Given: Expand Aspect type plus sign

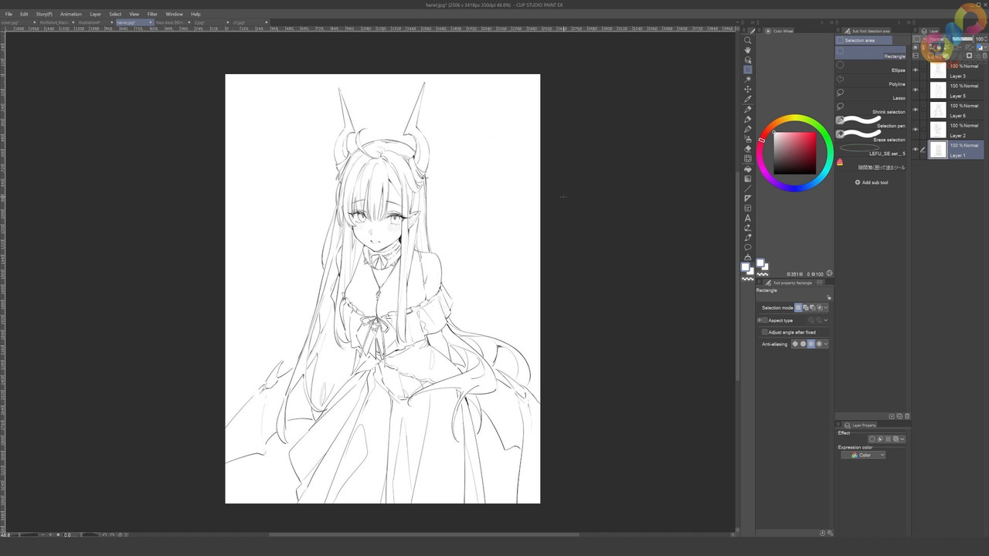Looking at the screenshot, I should point(761,320).
